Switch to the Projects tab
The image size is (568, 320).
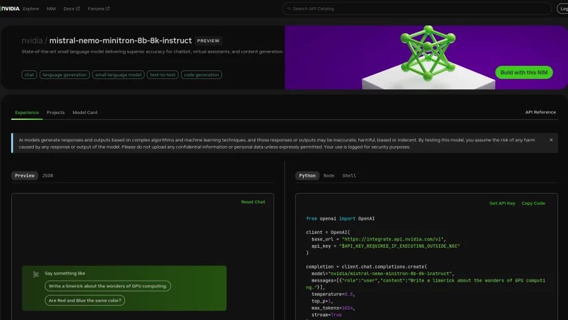[55, 112]
